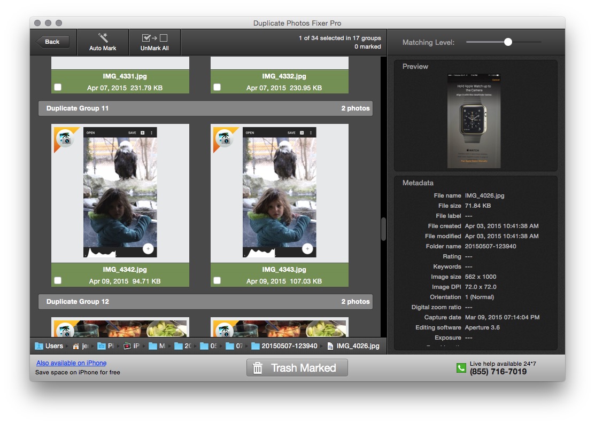This screenshot has width=595, height=424.
Task: Open the Also available on iPhone link
Action: click(71, 363)
